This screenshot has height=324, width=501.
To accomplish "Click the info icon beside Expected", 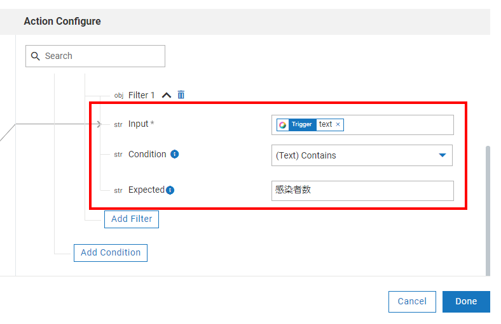I will [x=170, y=190].
